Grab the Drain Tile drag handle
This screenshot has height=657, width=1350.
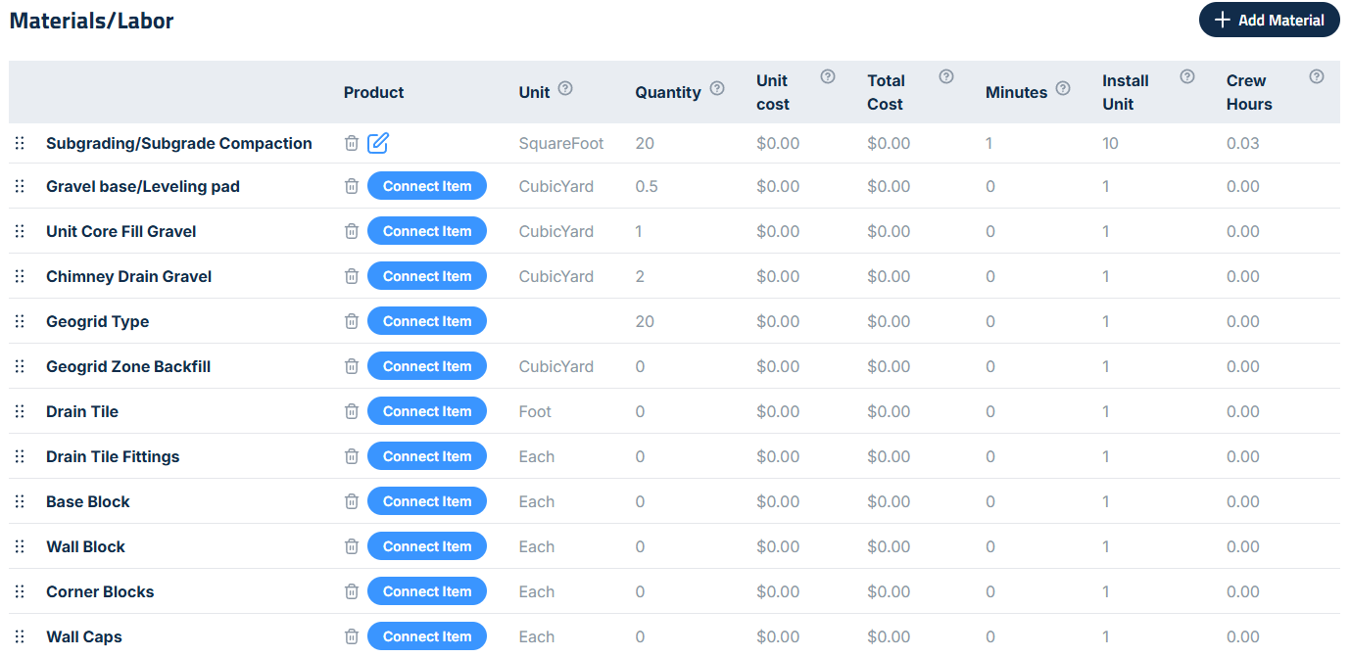[x=20, y=411]
